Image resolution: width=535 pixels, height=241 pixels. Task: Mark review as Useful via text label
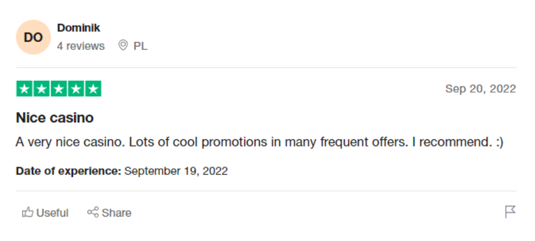pos(52,213)
